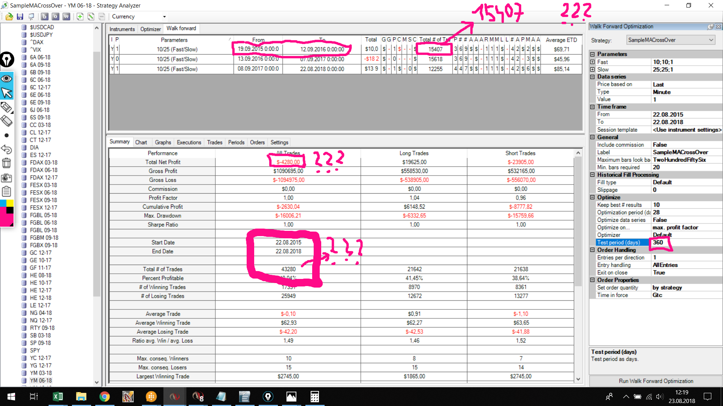Open the Trades results tab
723x406 pixels.
[214, 142]
